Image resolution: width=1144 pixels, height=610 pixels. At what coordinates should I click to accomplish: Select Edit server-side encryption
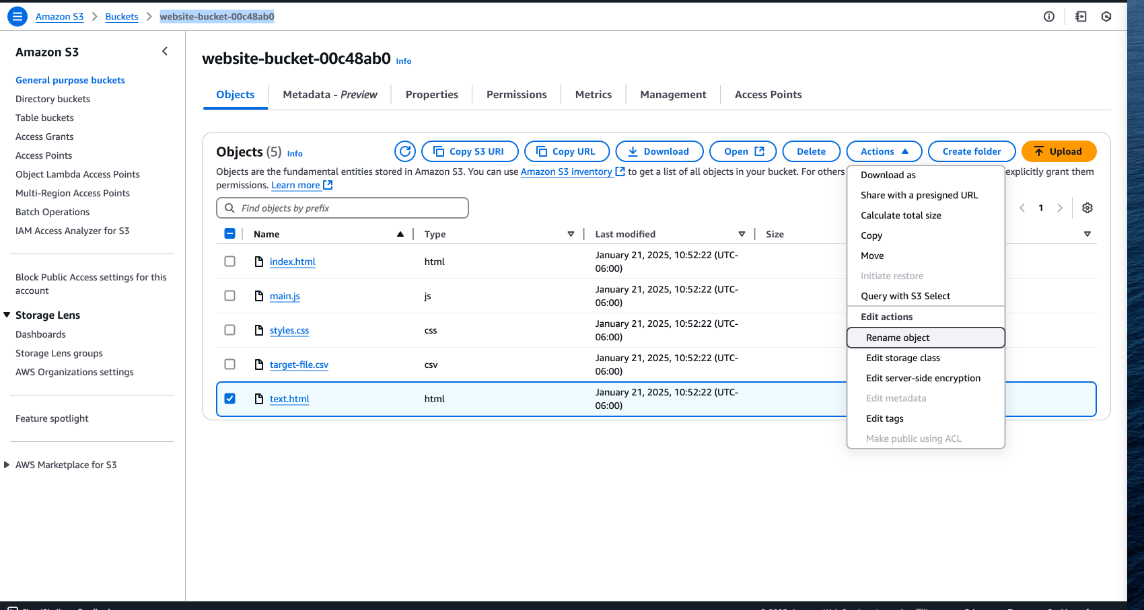[926, 378]
